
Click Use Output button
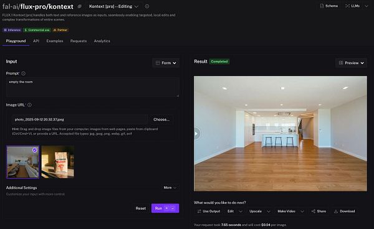click(209, 212)
